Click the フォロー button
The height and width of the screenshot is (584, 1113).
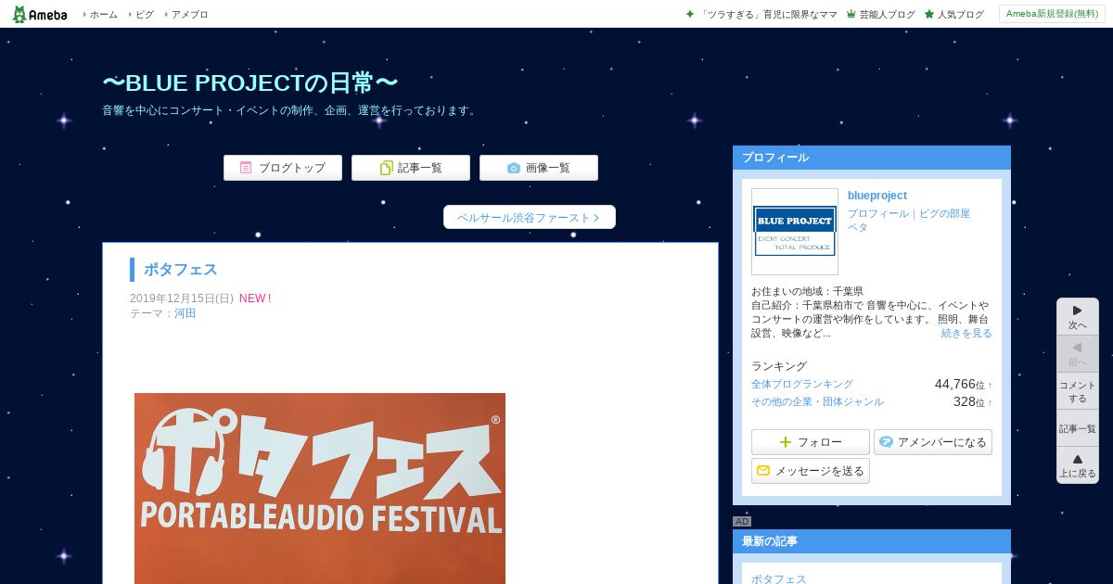point(811,442)
